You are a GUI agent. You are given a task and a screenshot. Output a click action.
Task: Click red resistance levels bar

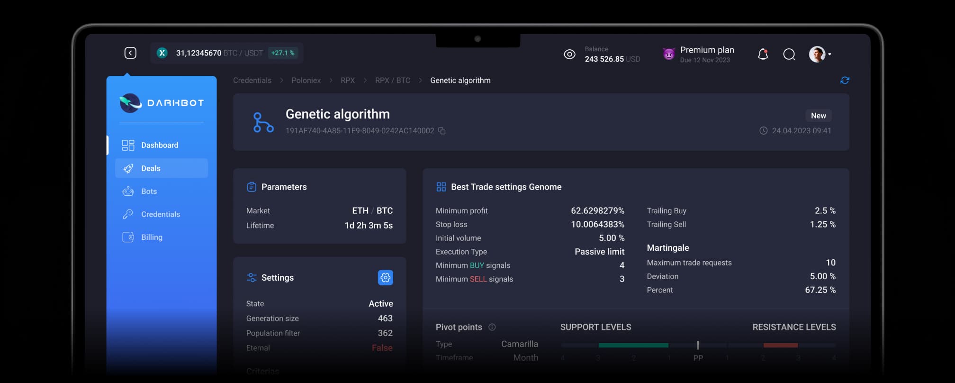(x=780, y=345)
